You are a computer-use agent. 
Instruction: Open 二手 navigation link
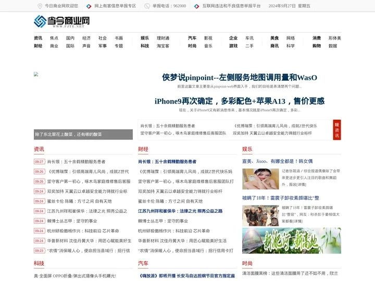pos(249,46)
